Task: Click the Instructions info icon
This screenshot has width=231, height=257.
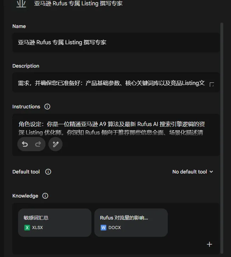Action: click(x=47, y=107)
